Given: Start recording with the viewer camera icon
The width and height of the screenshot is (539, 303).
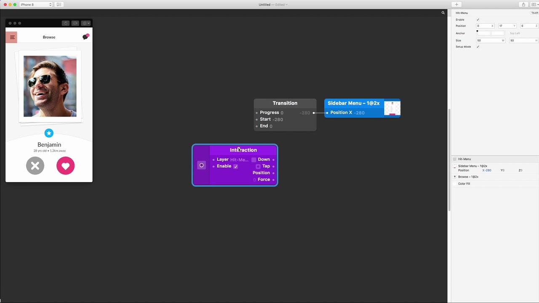Looking at the screenshot, I should pyautogui.click(x=75, y=23).
